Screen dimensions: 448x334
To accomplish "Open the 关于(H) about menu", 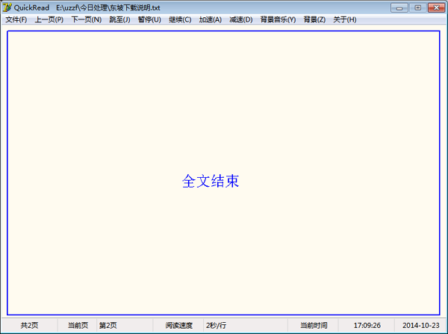I will tap(344, 19).
